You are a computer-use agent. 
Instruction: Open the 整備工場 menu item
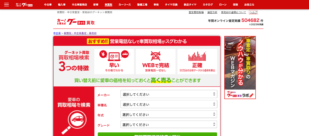(142, 5)
